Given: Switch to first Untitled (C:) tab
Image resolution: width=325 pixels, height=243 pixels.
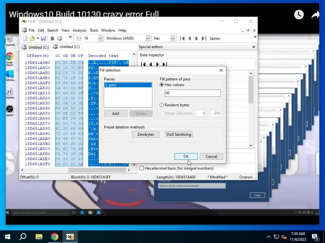Looking at the screenshot, I should pos(35,47).
